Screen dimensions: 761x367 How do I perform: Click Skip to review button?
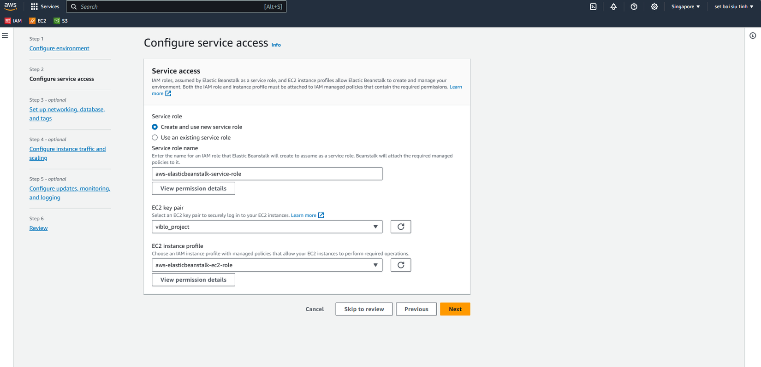coord(364,309)
